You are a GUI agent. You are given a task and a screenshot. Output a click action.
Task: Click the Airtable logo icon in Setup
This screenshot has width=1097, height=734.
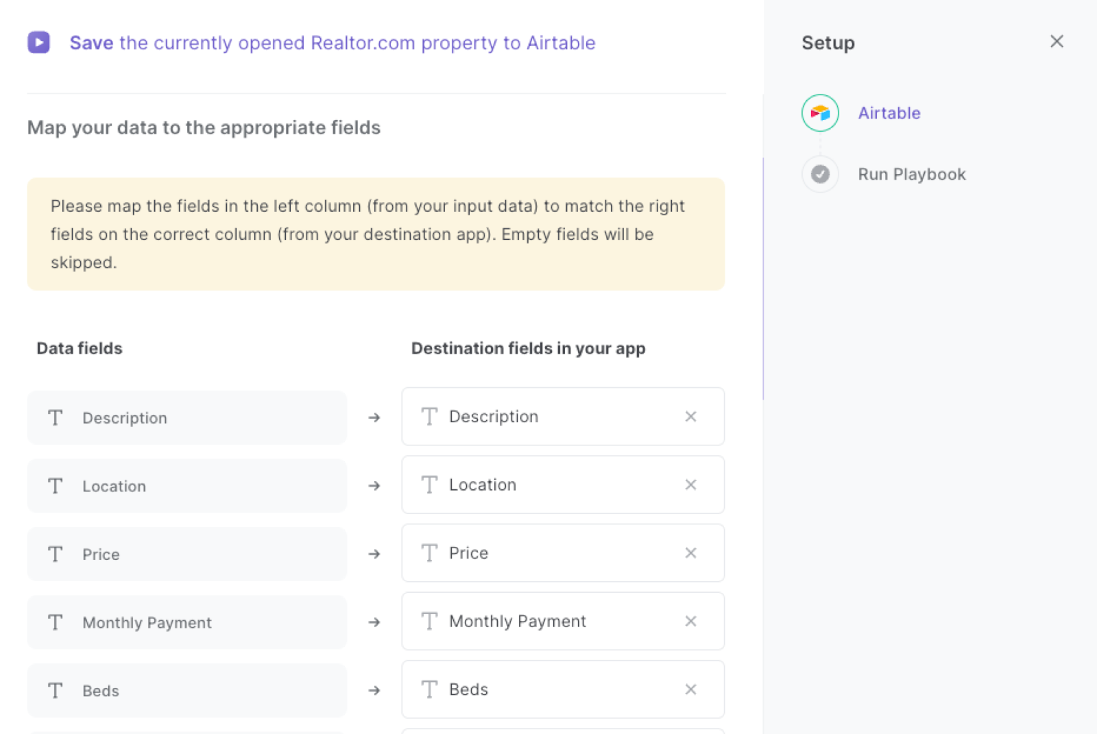pyautogui.click(x=820, y=113)
